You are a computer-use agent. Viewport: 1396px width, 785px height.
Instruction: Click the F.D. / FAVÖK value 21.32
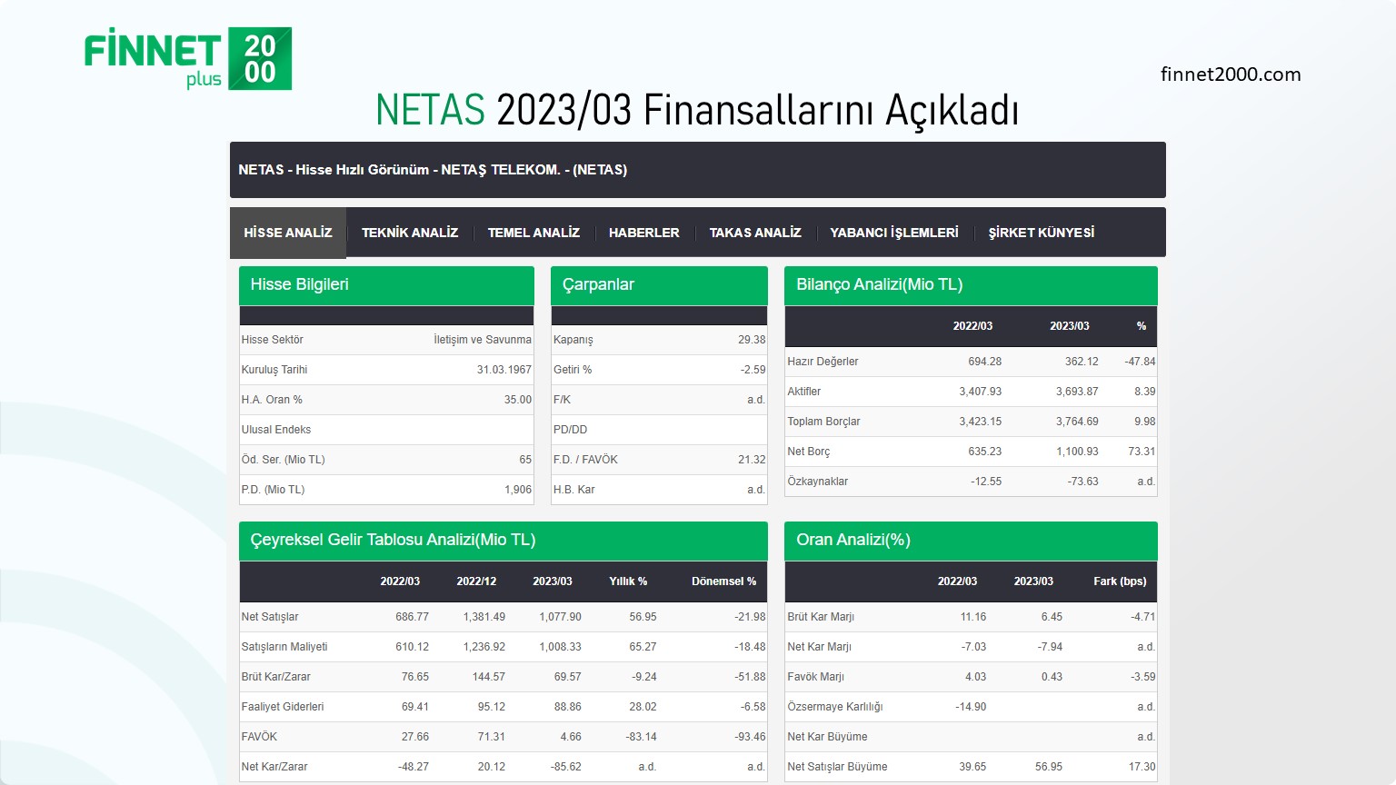pos(752,460)
